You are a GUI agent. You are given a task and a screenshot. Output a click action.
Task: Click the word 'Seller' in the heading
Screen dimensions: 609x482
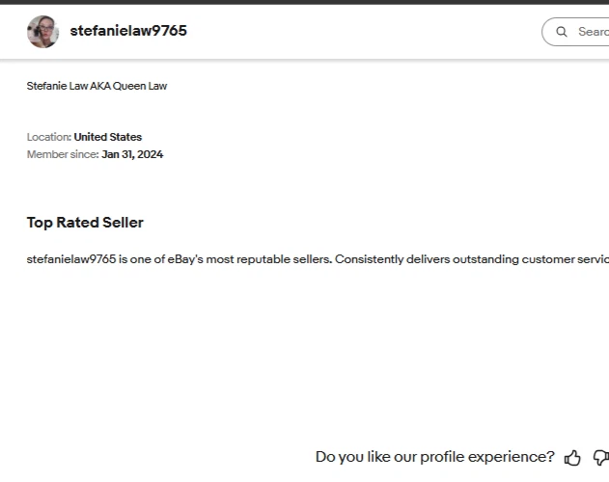123,223
